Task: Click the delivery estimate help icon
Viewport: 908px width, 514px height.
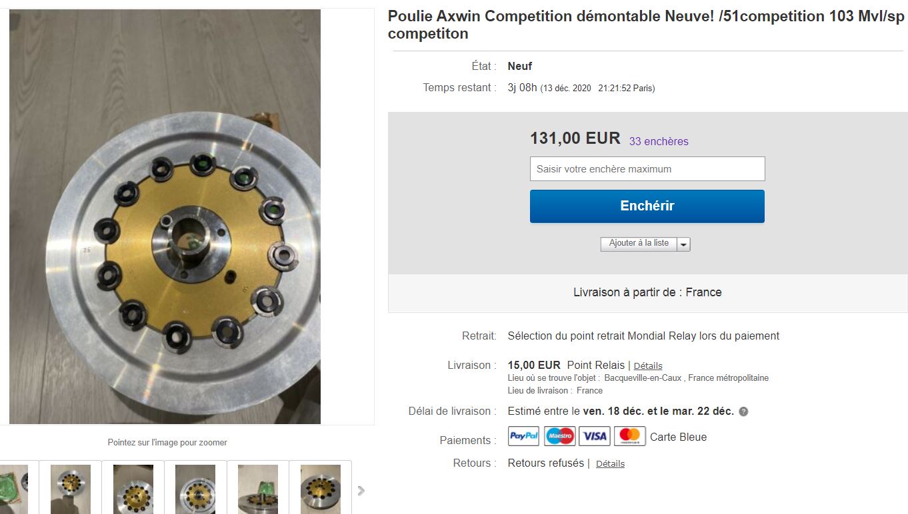Action: tap(743, 411)
